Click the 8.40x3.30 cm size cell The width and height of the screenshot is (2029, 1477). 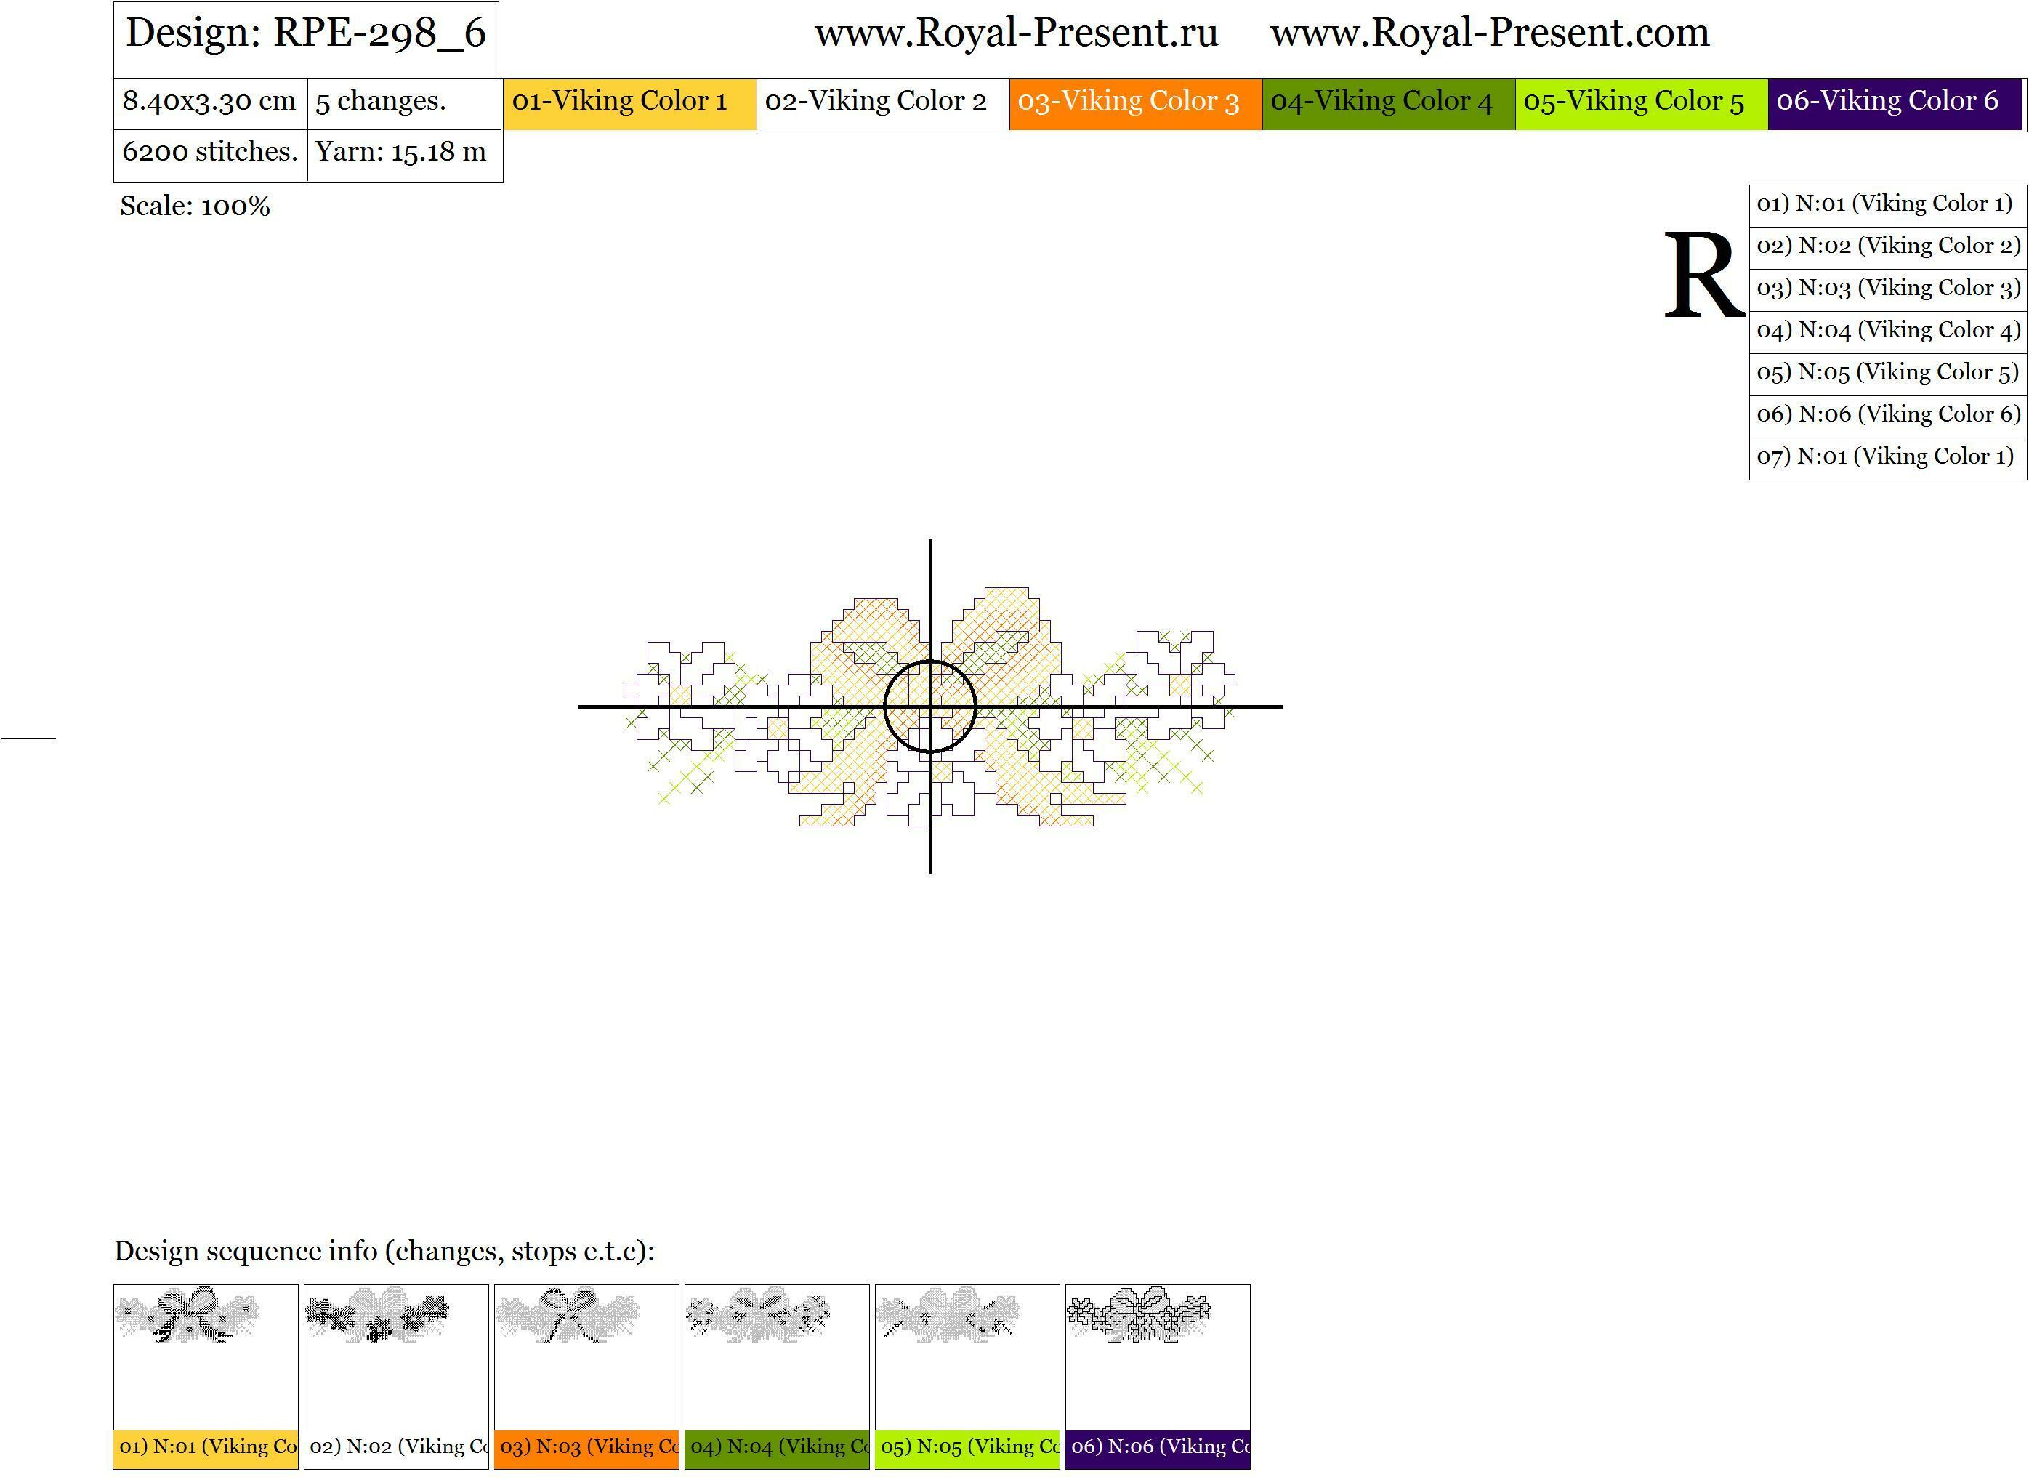pos(210,104)
